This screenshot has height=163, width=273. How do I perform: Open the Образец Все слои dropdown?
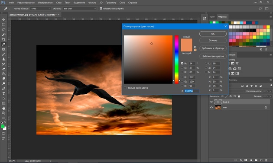(80, 9)
